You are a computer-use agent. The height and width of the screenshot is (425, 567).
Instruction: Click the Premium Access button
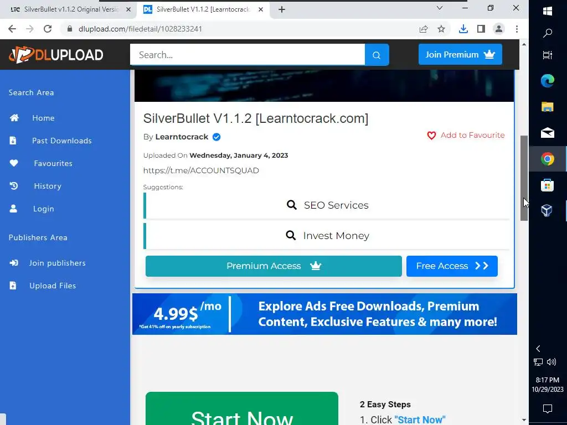(x=274, y=266)
